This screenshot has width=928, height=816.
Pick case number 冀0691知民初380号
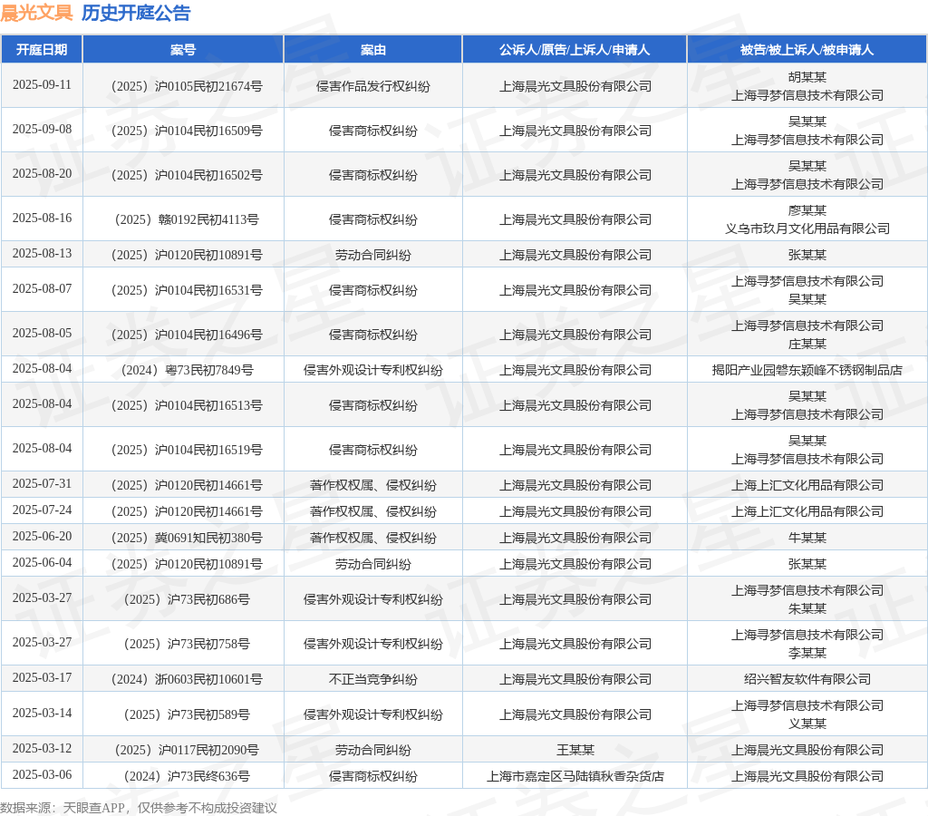coord(187,538)
